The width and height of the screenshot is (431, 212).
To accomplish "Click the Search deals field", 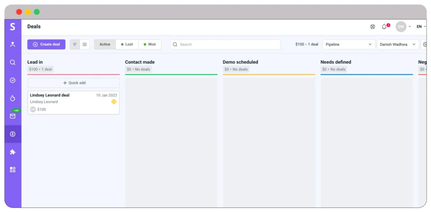I will point(226,44).
